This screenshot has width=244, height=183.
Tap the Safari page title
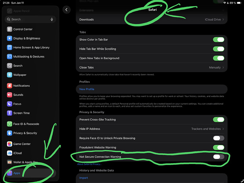point(152,10)
